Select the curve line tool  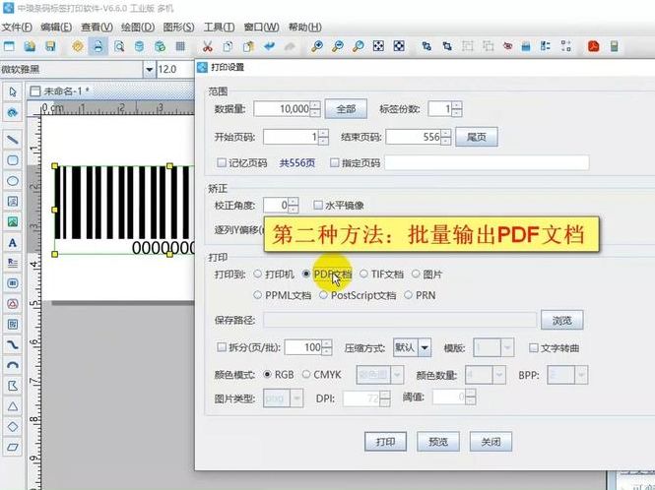[13, 344]
